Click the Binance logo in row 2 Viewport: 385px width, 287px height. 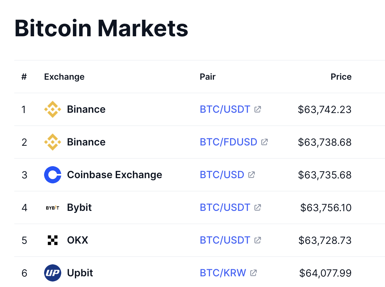52,142
